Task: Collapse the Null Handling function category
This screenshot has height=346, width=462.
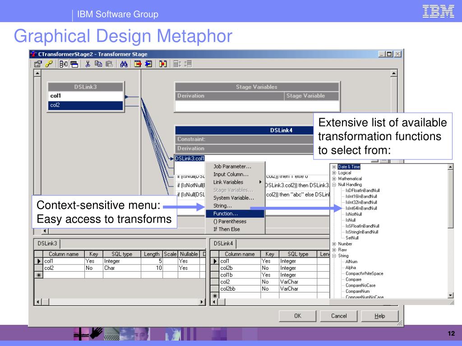Action: point(334,185)
